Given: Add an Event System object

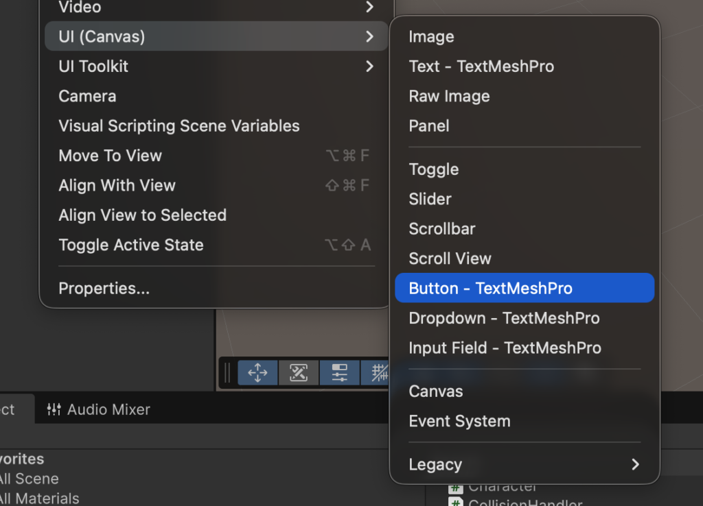Looking at the screenshot, I should pyautogui.click(x=459, y=421).
